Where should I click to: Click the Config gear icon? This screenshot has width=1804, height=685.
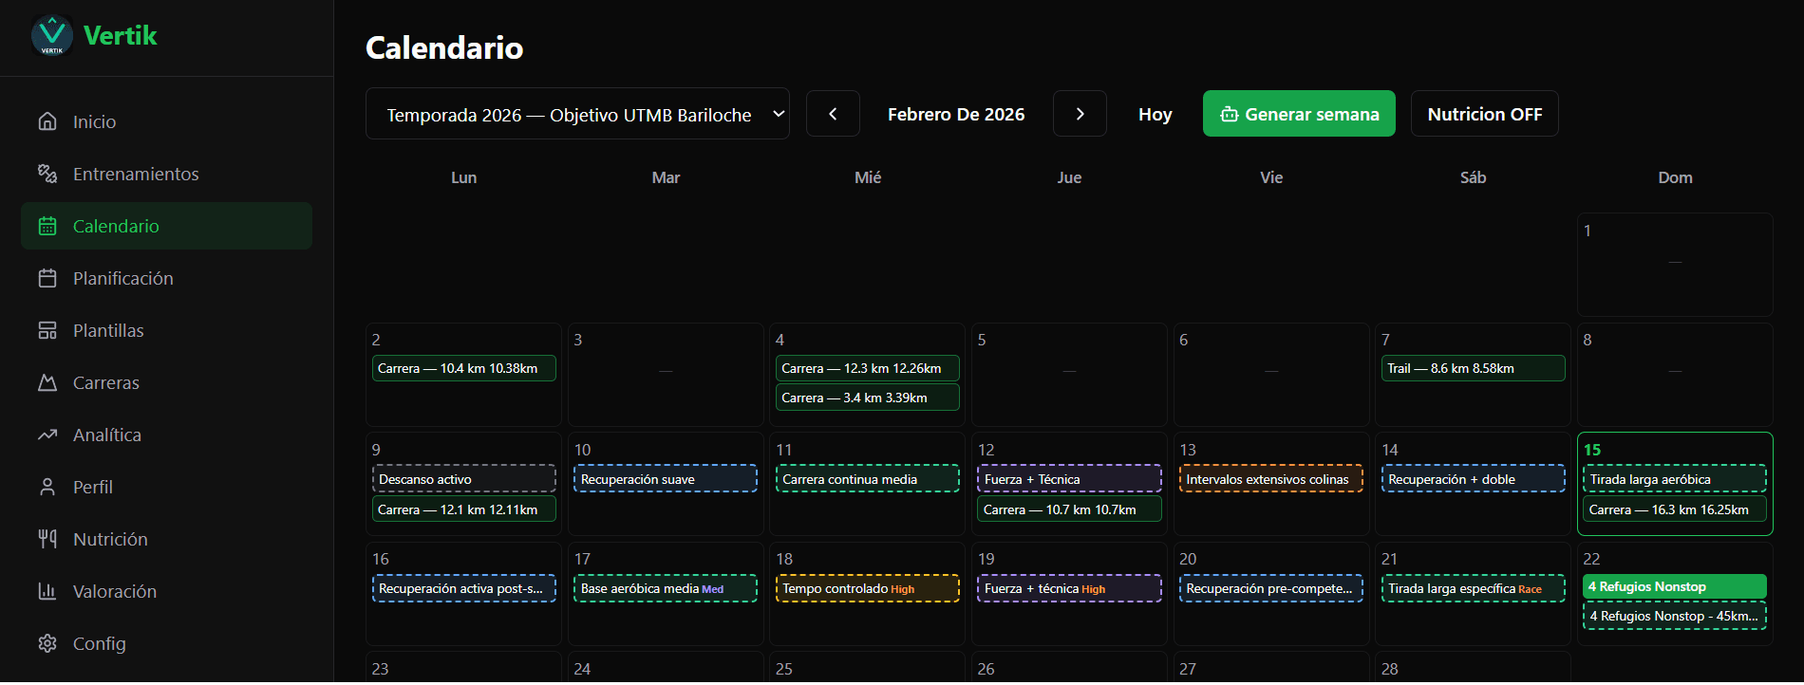tap(47, 643)
